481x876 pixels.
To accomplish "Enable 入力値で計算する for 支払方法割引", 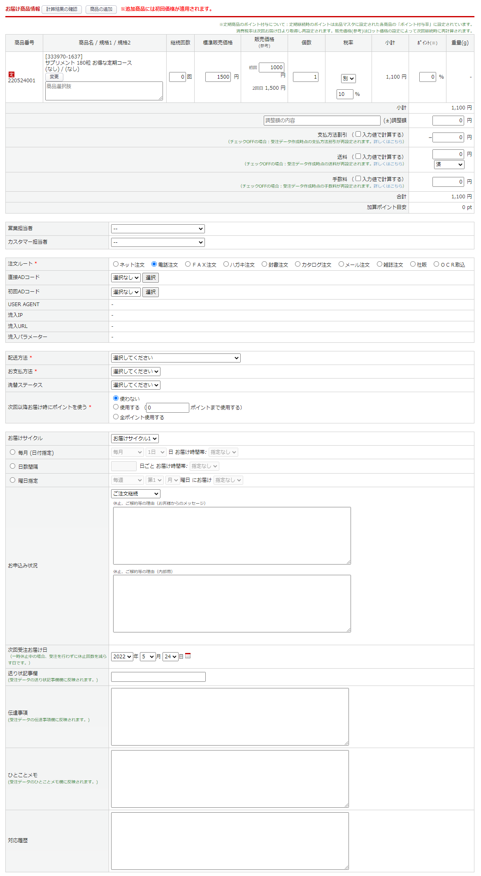I will (x=358, y=134).
